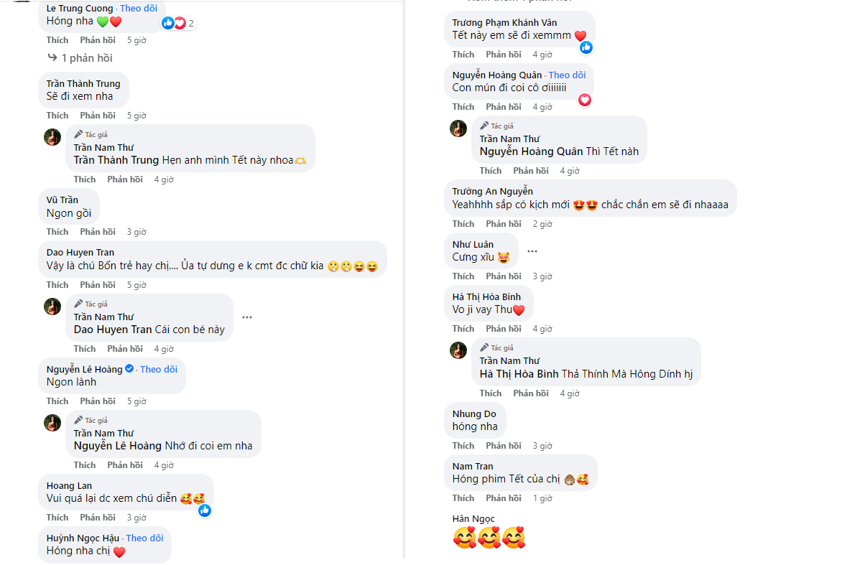Image resolution: width=842 pixels, height=565 pixels.
Task: Open more options on reply to Dao Huyen Tran
Action: (x=247, y=317)
